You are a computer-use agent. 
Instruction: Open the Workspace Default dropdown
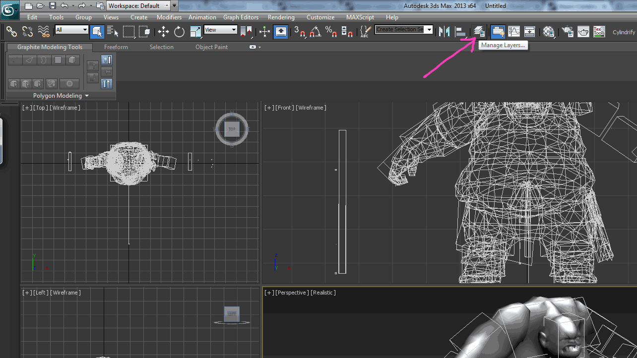tap(138, 6)
